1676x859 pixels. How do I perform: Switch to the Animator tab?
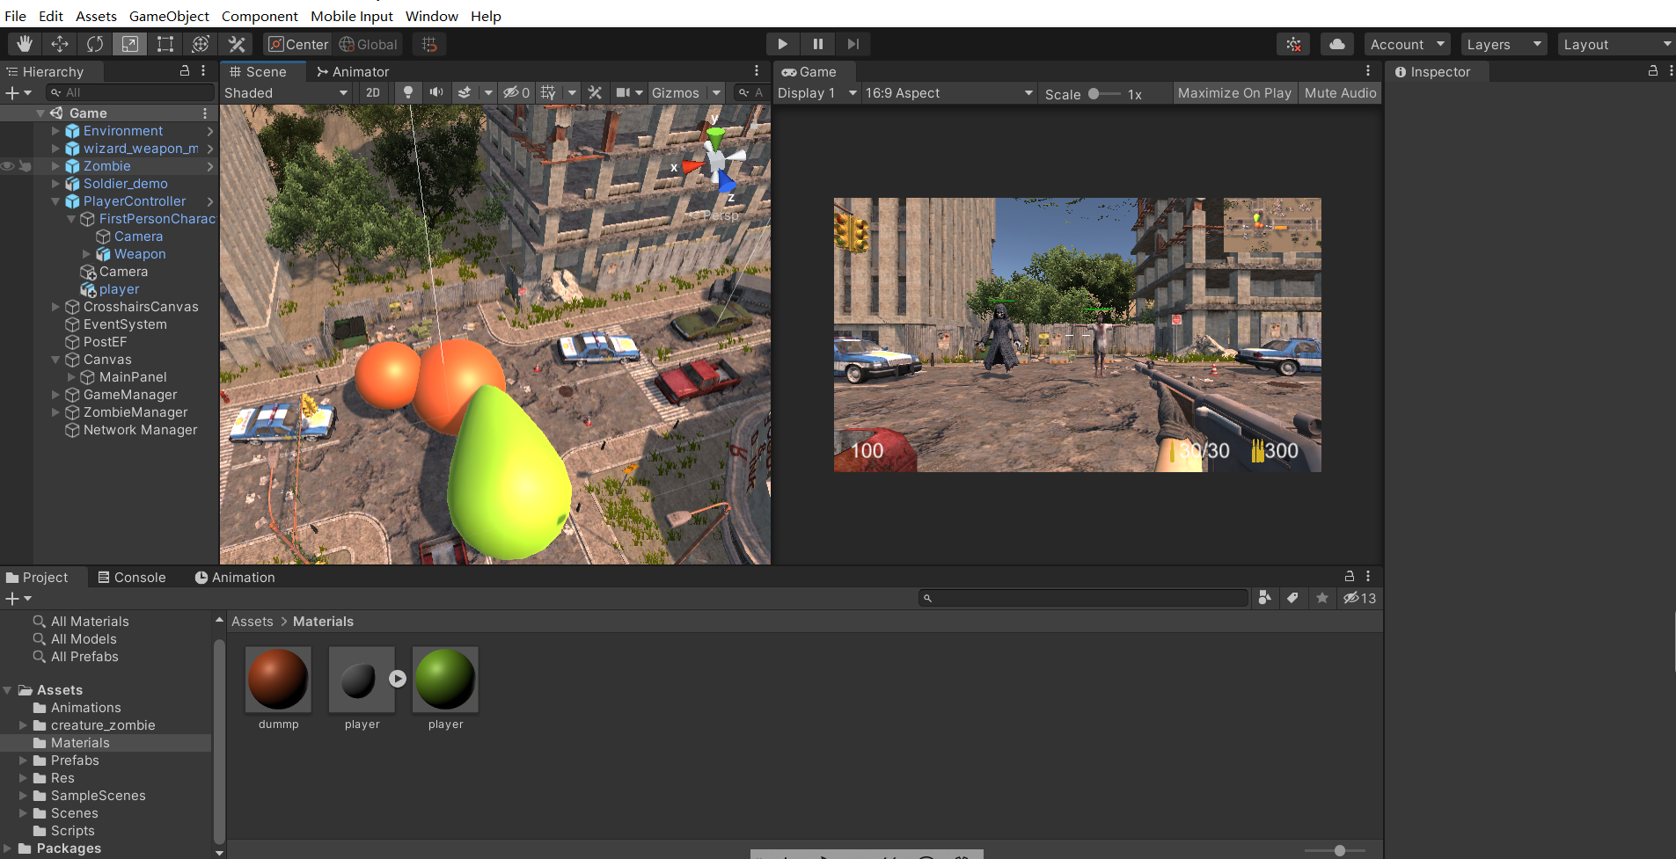click(x=353, y=71)
